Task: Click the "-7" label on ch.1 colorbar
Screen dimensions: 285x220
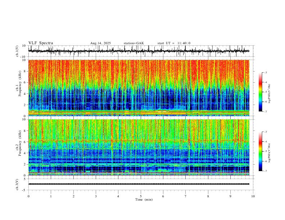Action: [265, 111]
